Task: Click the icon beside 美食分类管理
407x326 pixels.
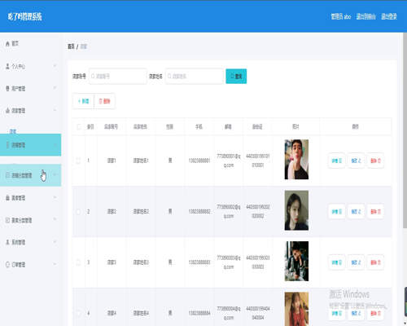Action: [x=7, y=220]
